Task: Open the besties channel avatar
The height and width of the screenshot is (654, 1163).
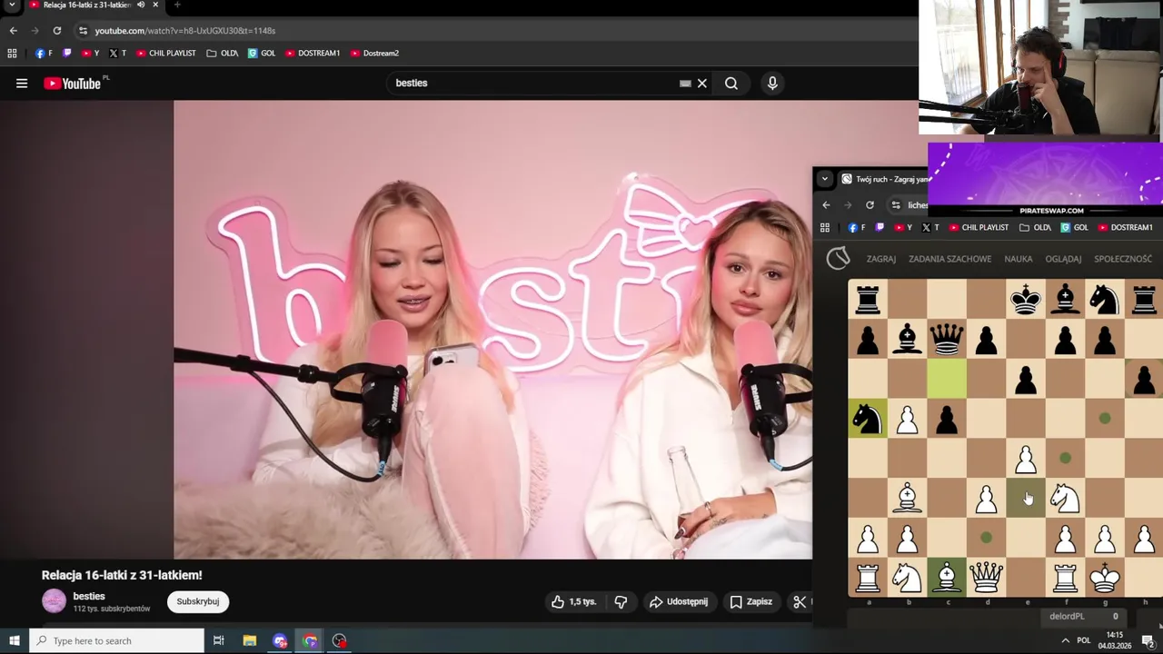Action: point(54,601)
